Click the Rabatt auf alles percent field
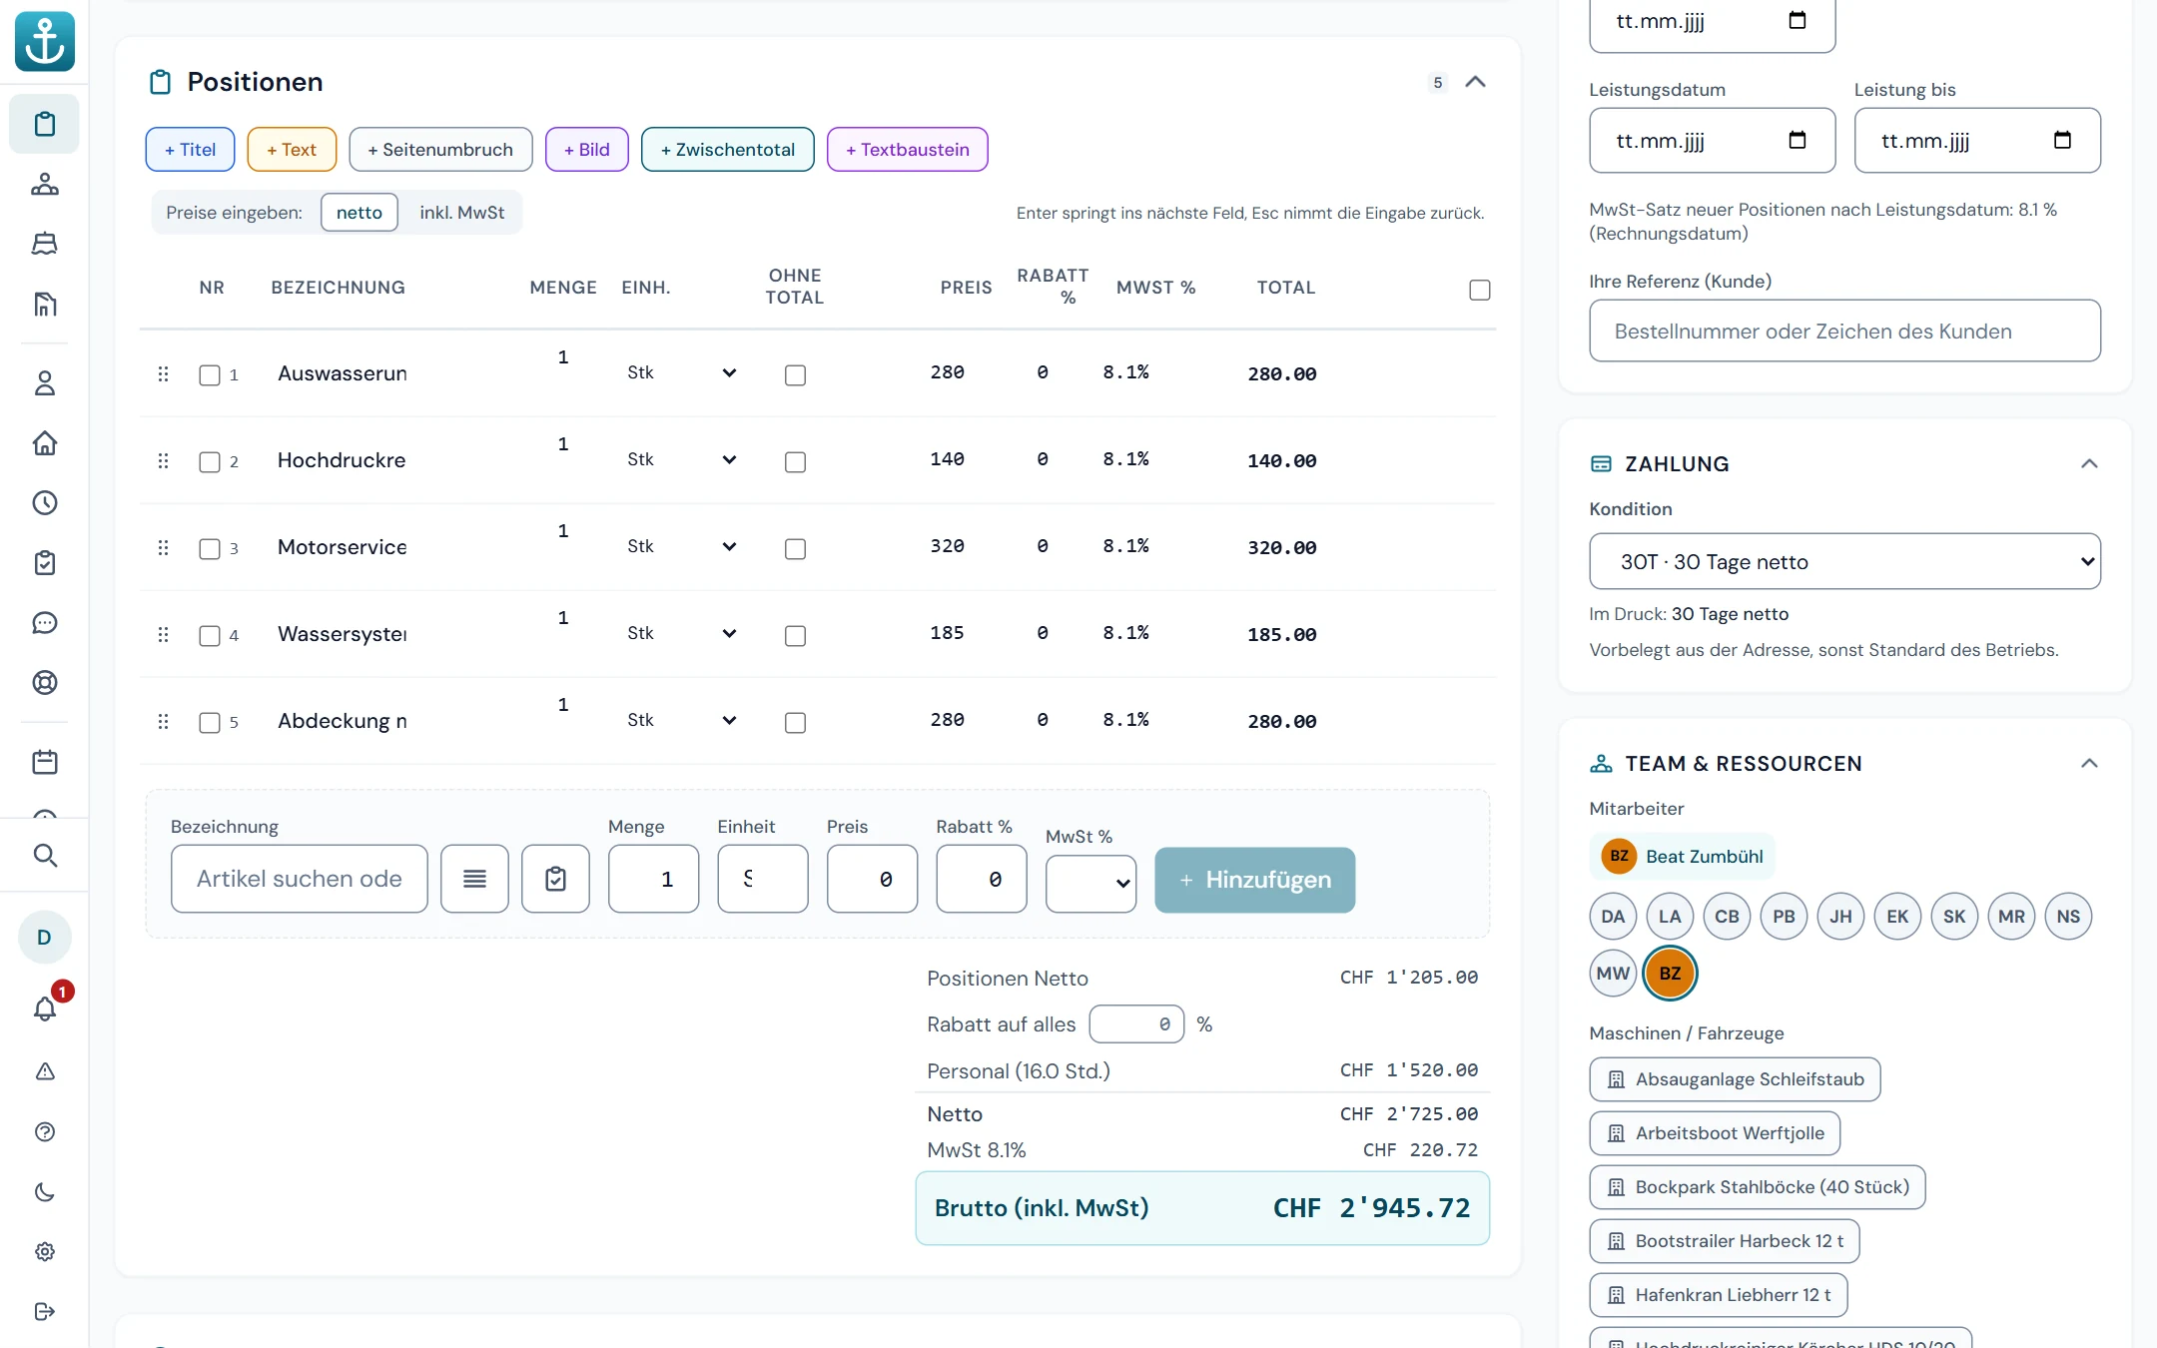The width and height of the screenshot is (2157, 1348). (1136, 1024)
